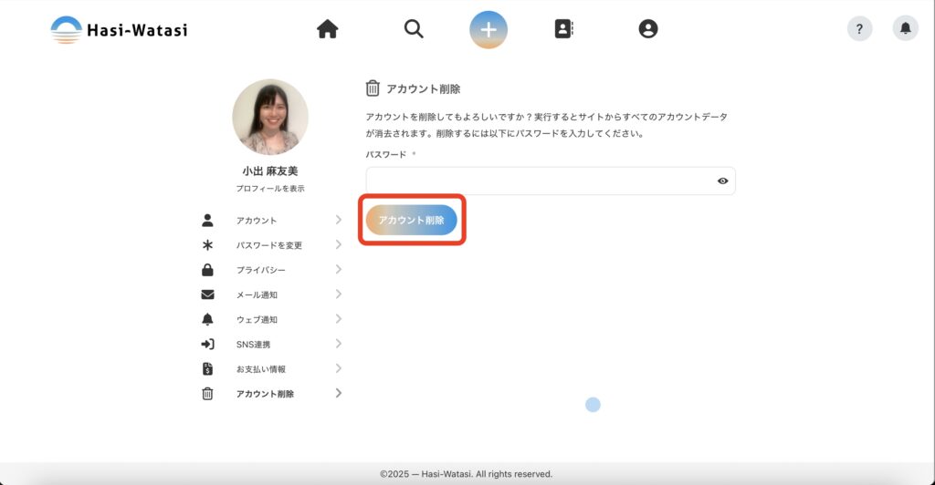Click the name 小出 麻友美
935x485 pixels.
click(270, 170)
